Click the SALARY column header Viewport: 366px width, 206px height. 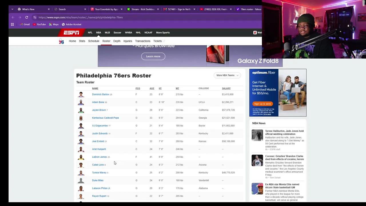pos(226,88)
